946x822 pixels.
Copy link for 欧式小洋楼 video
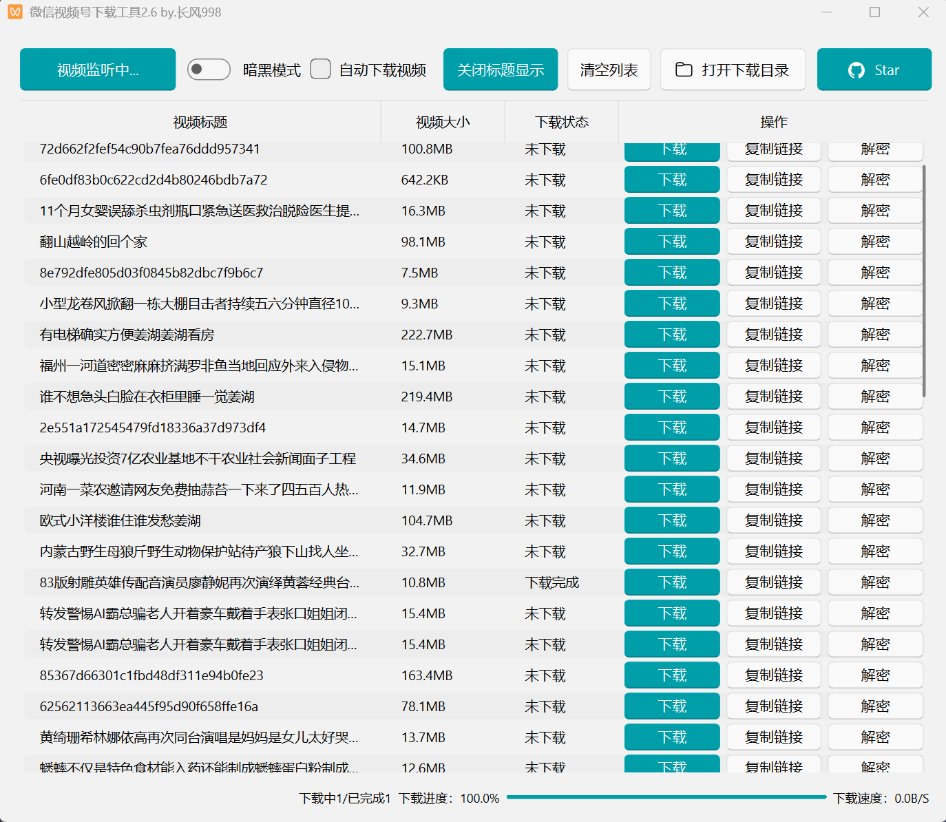coord(774,520)
